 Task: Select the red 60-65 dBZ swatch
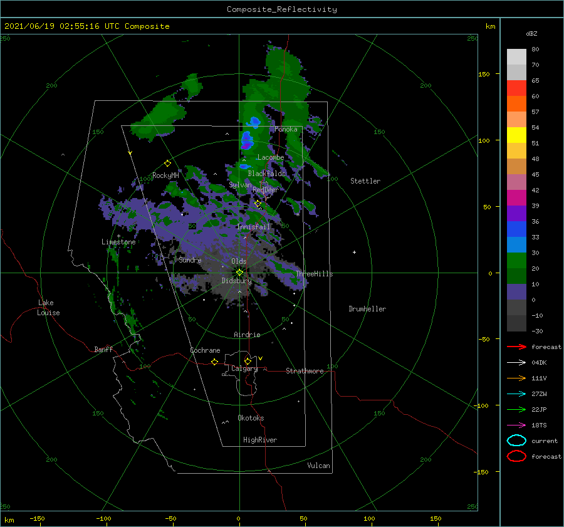(x=516, y=88)
